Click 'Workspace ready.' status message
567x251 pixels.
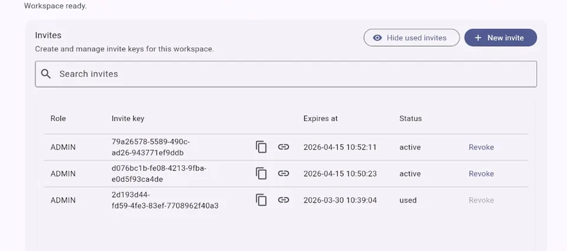click(56, 6)
